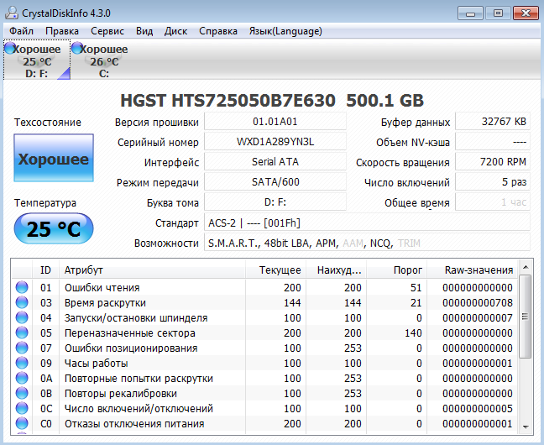The image size is (544, 445).
Task: Click status orb for Повторы рекалибровки row
Action: click(x=22, y=393)
